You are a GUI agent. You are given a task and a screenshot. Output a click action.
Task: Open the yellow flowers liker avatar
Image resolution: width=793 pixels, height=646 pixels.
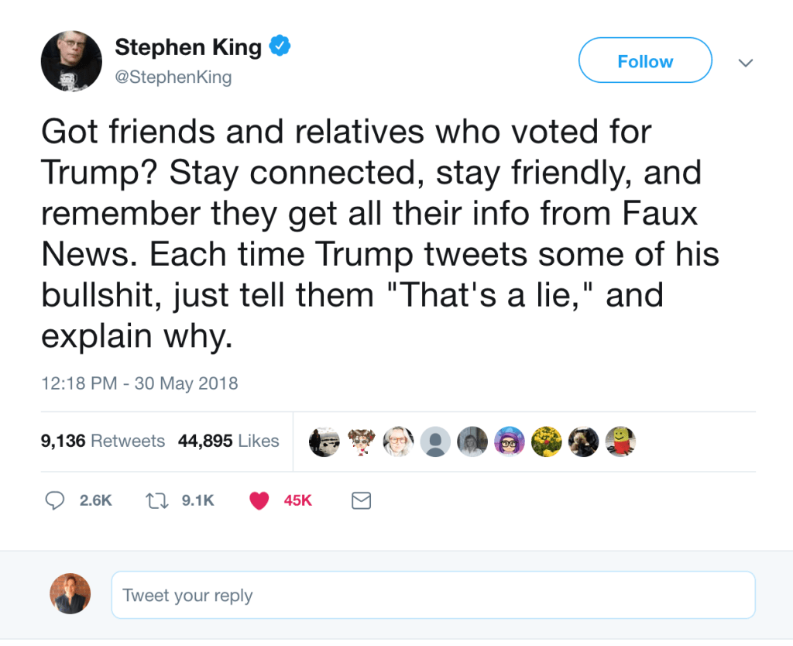point(547,442)
